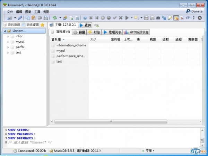Image resolution: width=208 pixels, height=156 pixels.
Task: Click the highlighted warning triangle toolbar icon
Action: 176,18
